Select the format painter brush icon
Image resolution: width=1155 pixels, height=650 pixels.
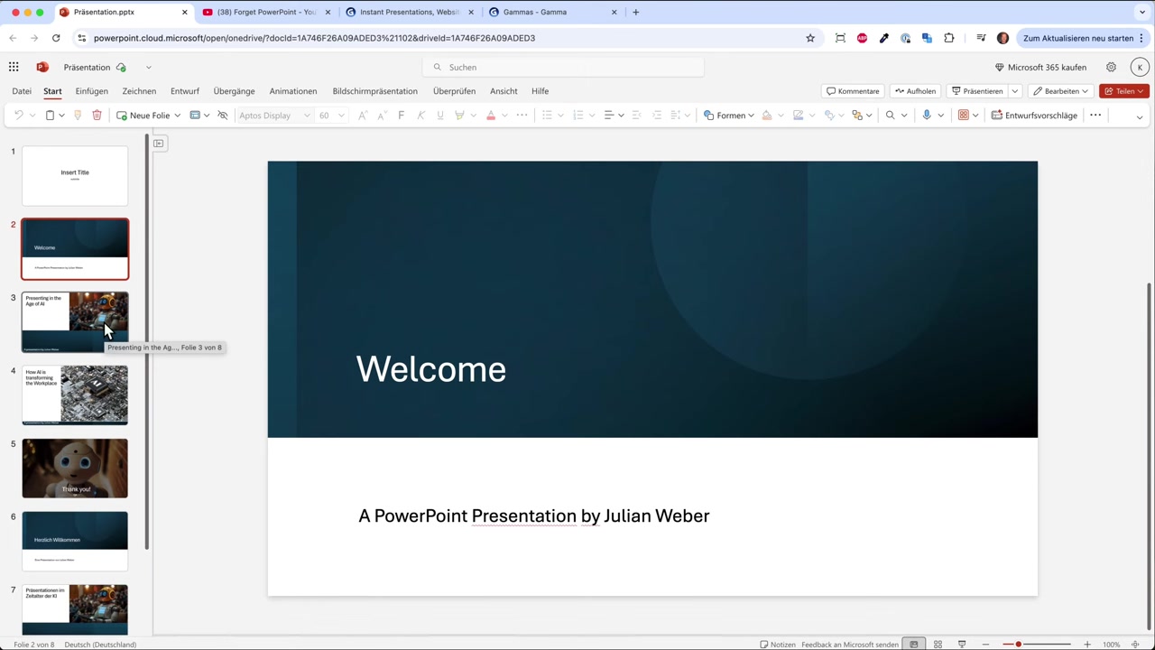tap(78, 116)
